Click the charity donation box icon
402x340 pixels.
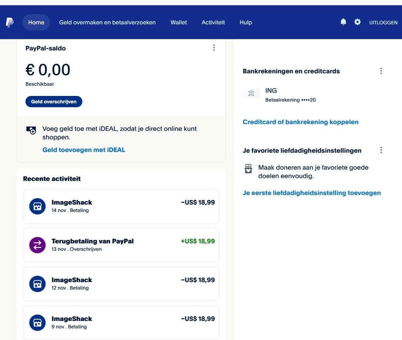(x=249, y=169)
